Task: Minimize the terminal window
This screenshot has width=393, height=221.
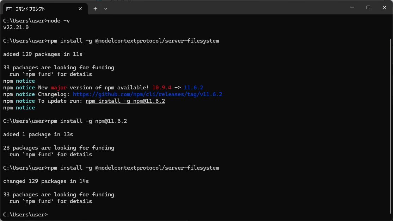Action: (x=352, y=7)
